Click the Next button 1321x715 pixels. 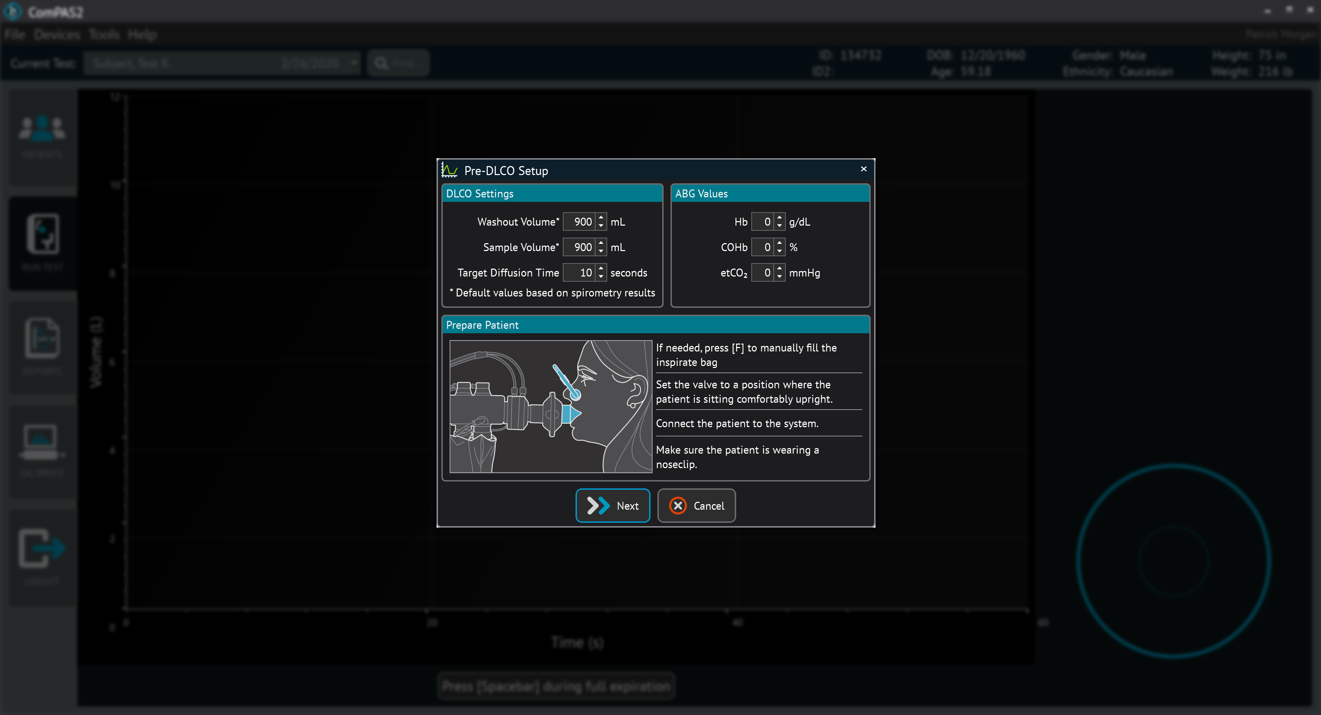coord(612,505)
